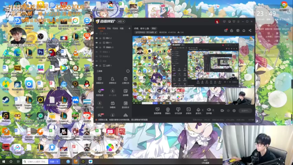293x165 pixels.
Task: Click the taskbar search input box
Action: (35, 161)
